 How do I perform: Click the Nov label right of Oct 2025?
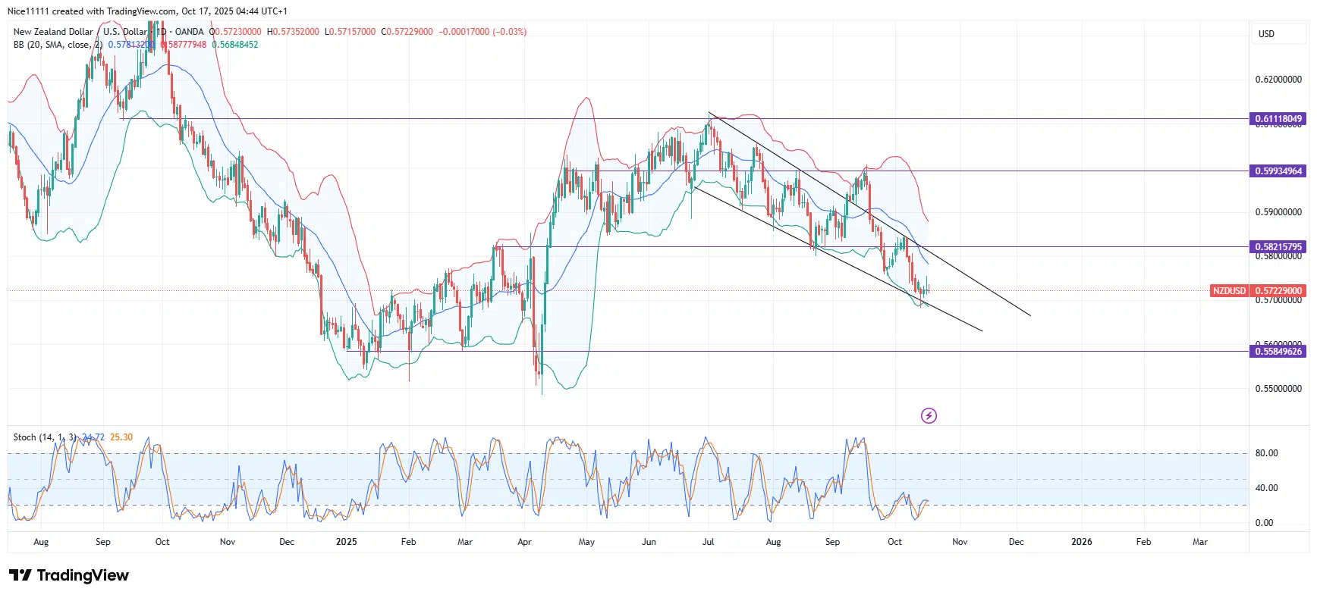pyautogui.click(x=960, y=542)
